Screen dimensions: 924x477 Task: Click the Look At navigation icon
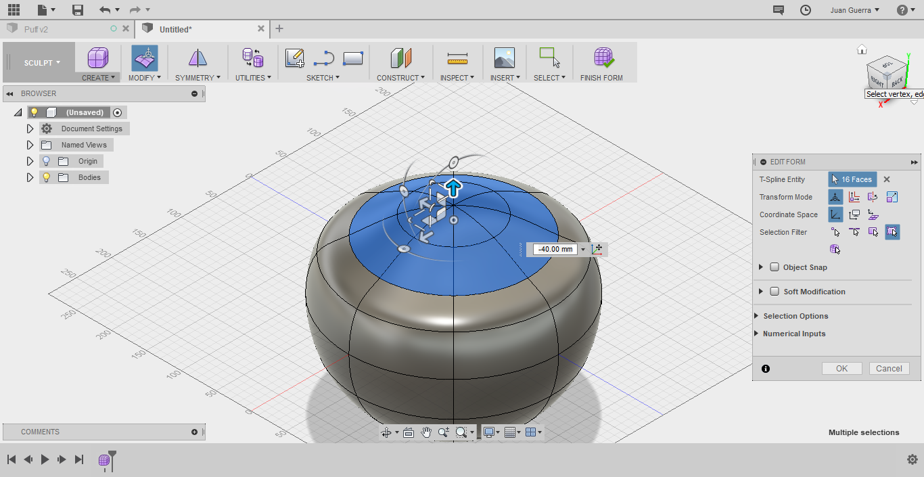[408, 432]
